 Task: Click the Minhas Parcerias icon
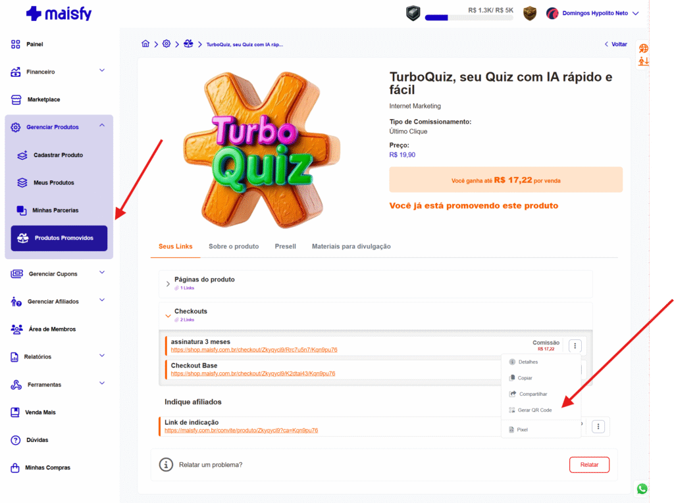22,210
